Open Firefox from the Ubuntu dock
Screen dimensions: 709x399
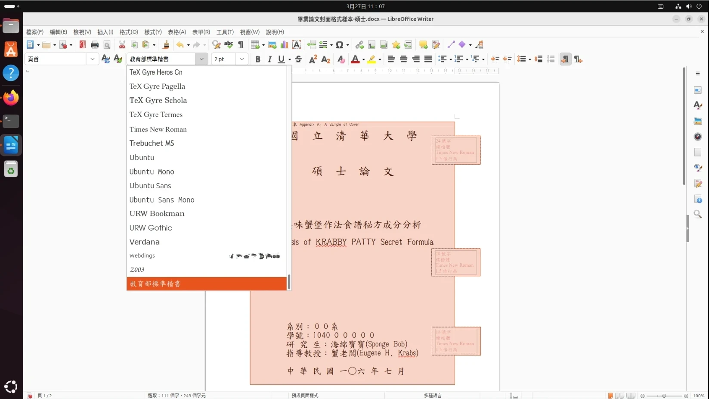(11, 98)
